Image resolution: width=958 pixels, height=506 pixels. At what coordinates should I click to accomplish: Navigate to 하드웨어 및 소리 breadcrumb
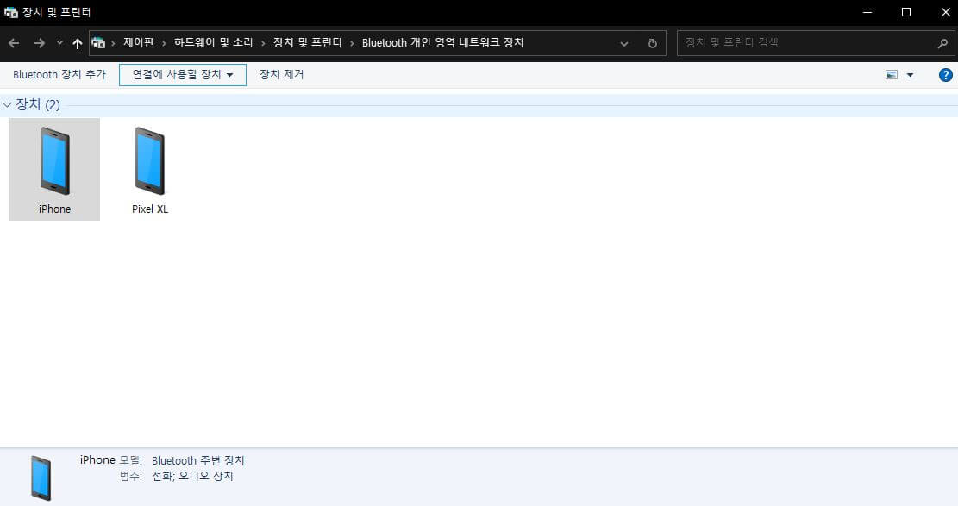click(214, 42)
